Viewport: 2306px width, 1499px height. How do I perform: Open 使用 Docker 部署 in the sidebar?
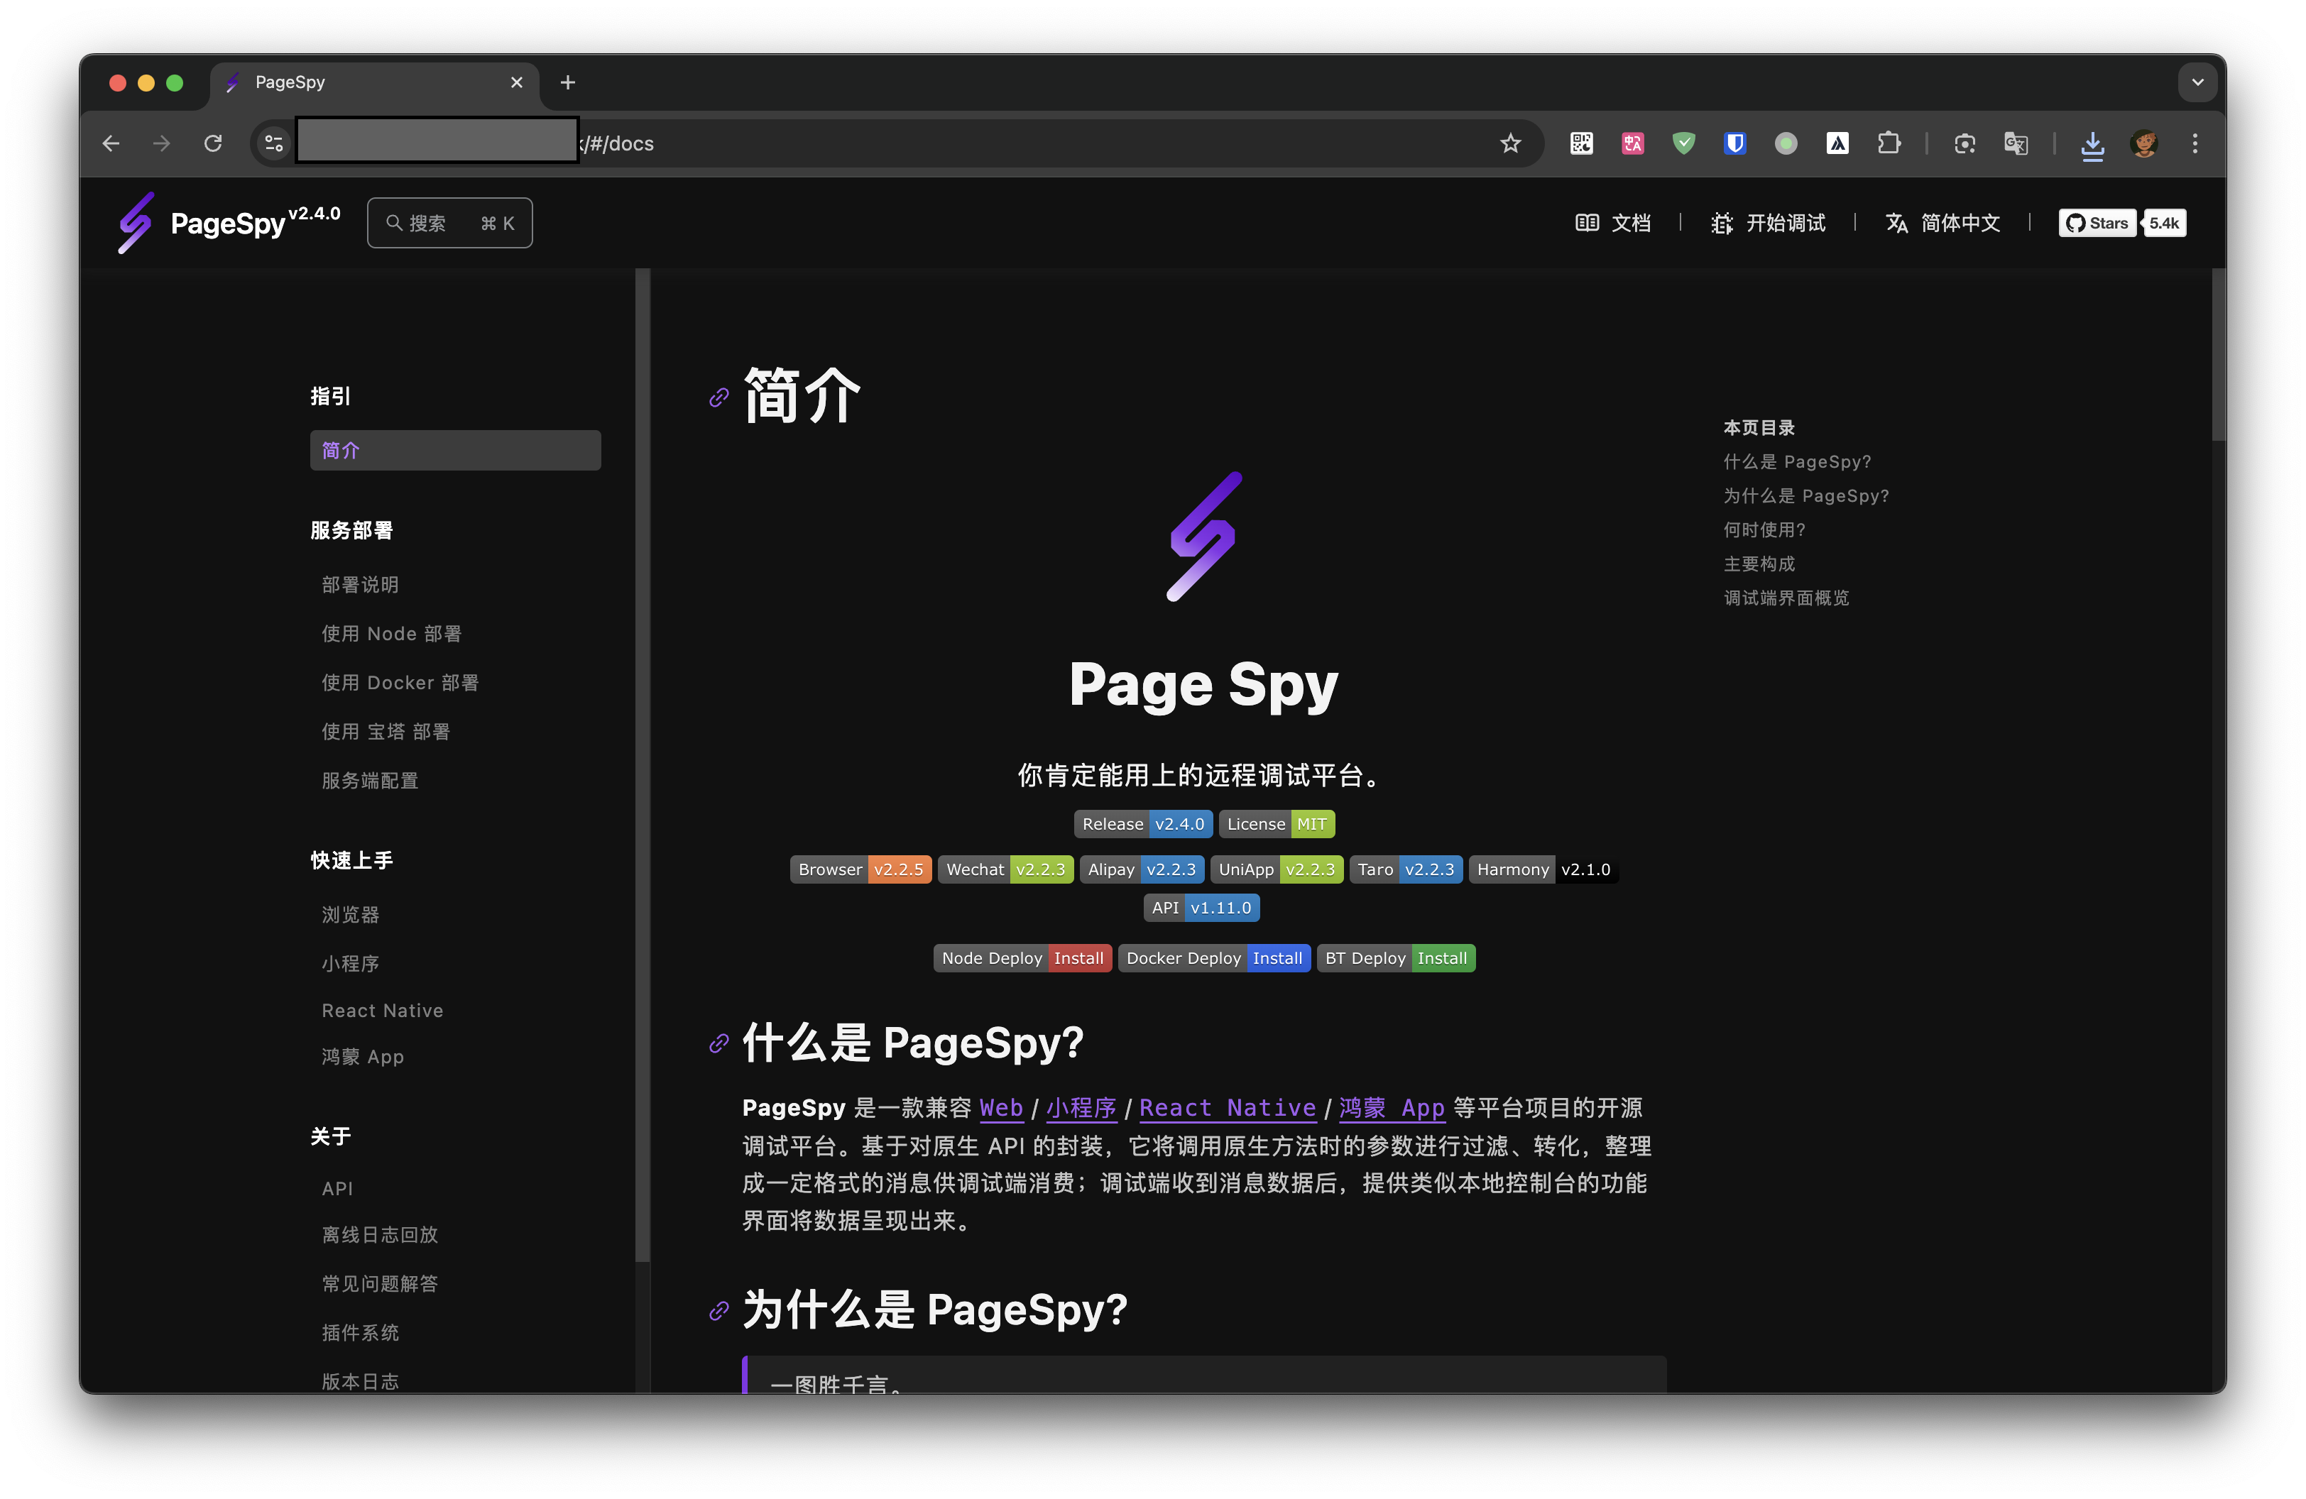[400, 683]
